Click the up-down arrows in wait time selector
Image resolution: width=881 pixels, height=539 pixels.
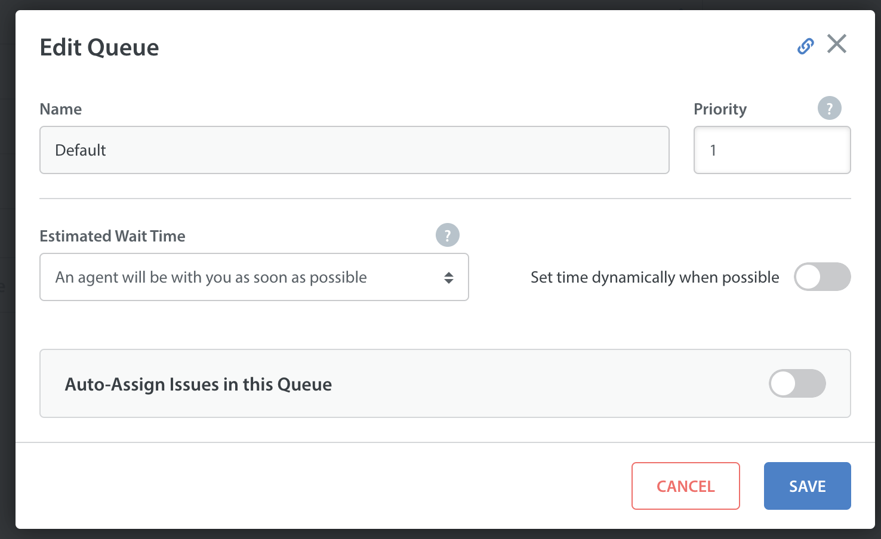click(x=449, y=277)
